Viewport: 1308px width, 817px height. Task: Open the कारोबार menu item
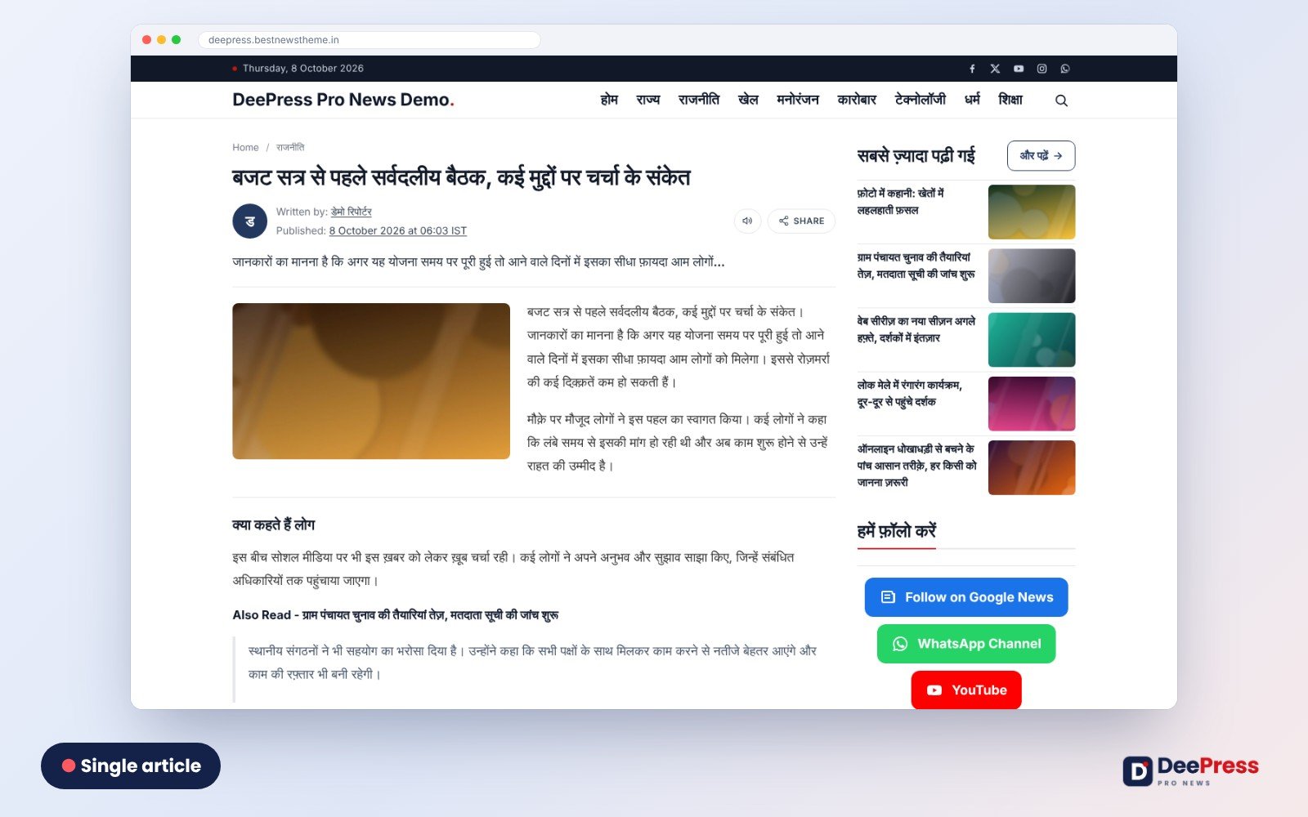[x=857, y=100]
